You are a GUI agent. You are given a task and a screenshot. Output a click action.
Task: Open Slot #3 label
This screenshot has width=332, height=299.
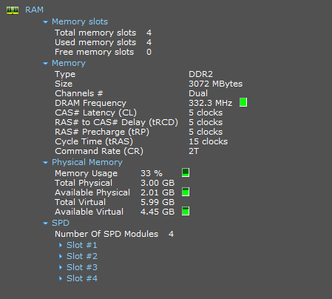click(82, 267)
